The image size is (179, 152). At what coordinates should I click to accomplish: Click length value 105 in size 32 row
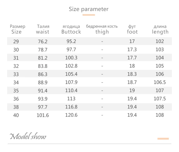(160, 66)
